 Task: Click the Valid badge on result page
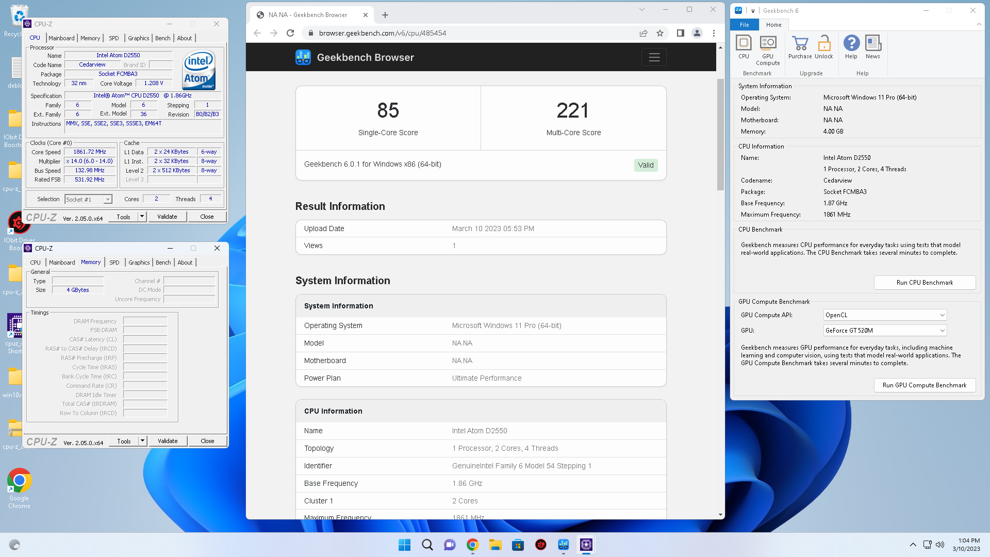(646, 165)
